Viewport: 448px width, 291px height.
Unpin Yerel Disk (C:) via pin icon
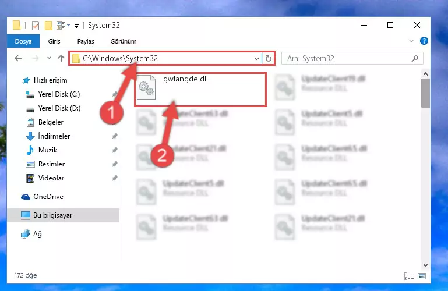[x=115, y=94]
